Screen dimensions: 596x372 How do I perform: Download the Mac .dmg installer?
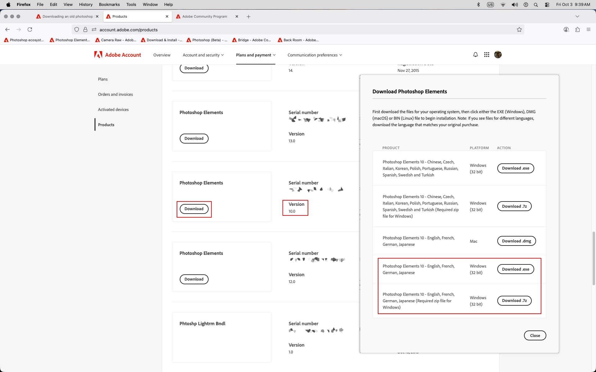(516, 241)
